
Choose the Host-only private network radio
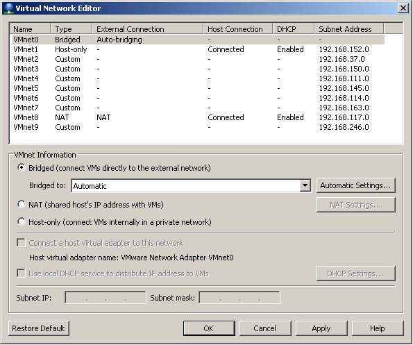pyautogui.click(x=22, y=221)
